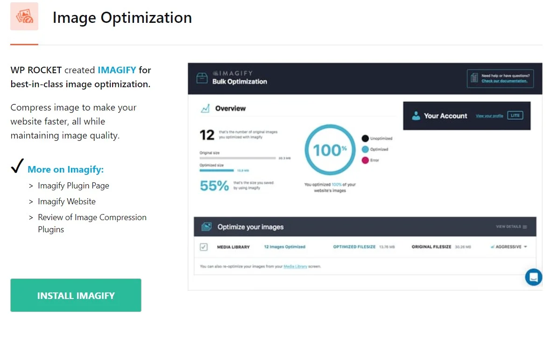
Task: Click the Your Account user icon
Action: click(416, 116)
